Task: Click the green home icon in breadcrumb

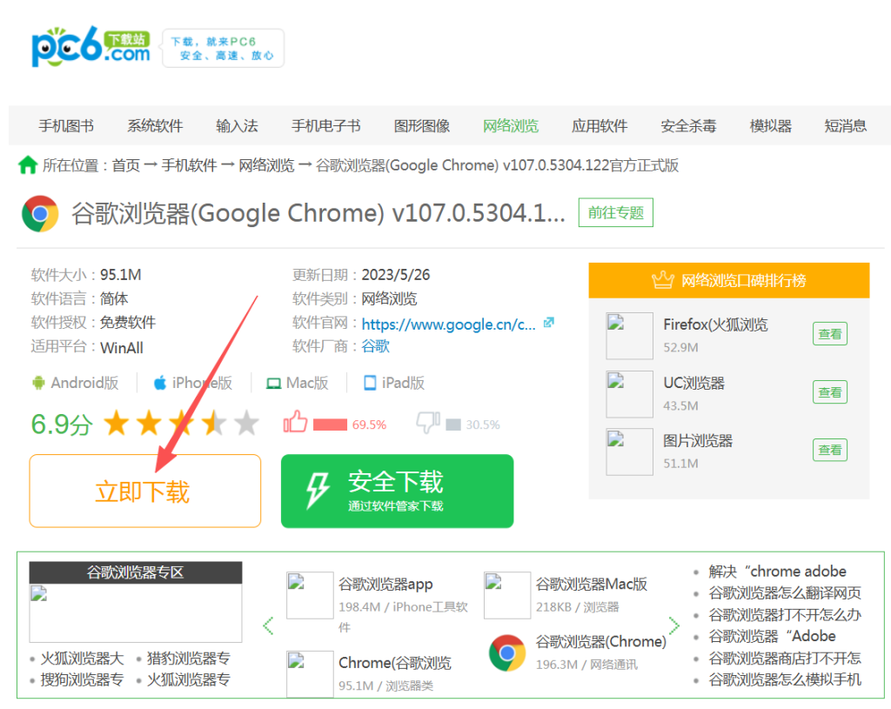Action: 28,165
